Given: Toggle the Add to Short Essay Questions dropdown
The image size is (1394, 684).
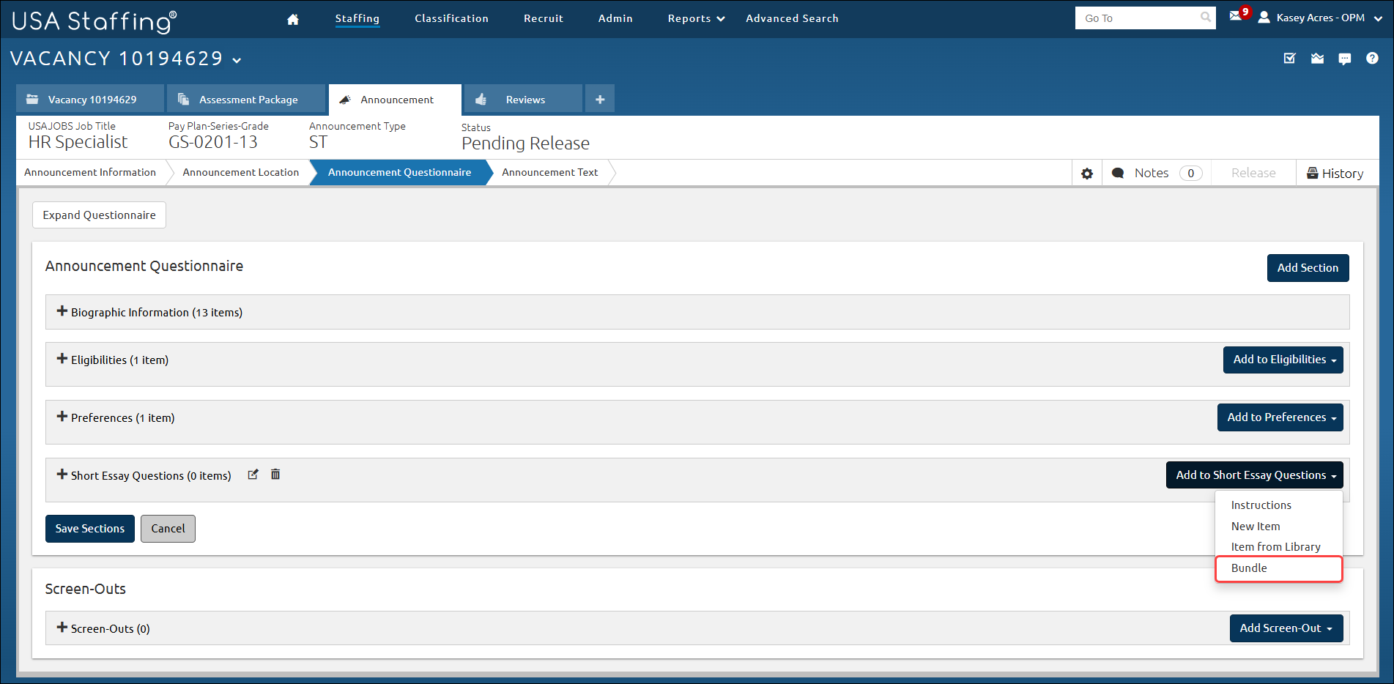Looking at the screenshot, I should pyautogui.click(x=1255, y=475).
